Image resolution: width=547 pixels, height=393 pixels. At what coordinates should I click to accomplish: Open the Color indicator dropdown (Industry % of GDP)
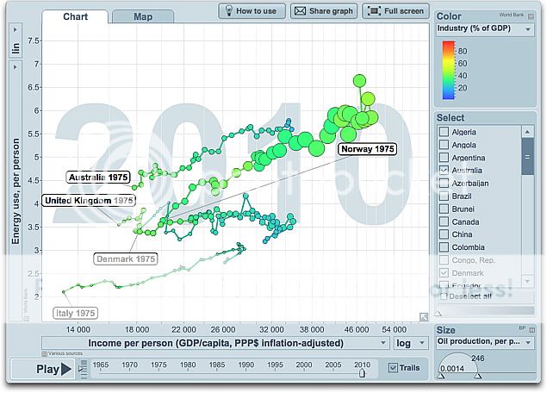click(485, 29)
